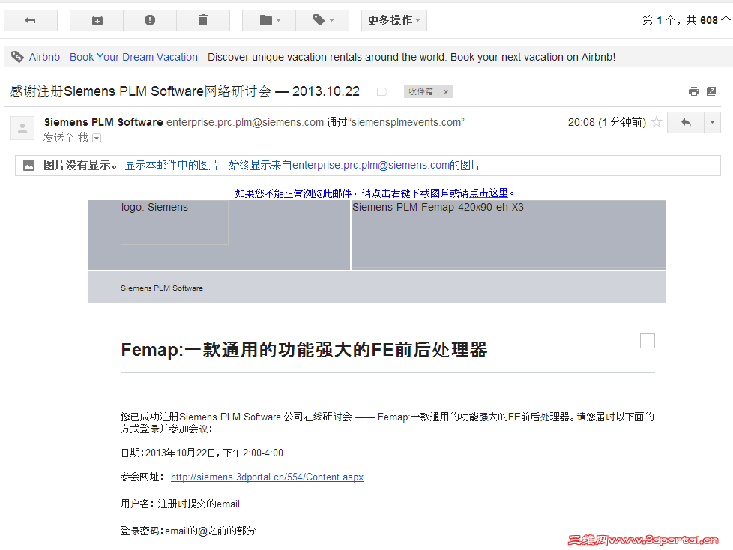Click the date line 2013年10月22日
The height and width of the screenshot is (550, 733).
[x=202, y=453]
